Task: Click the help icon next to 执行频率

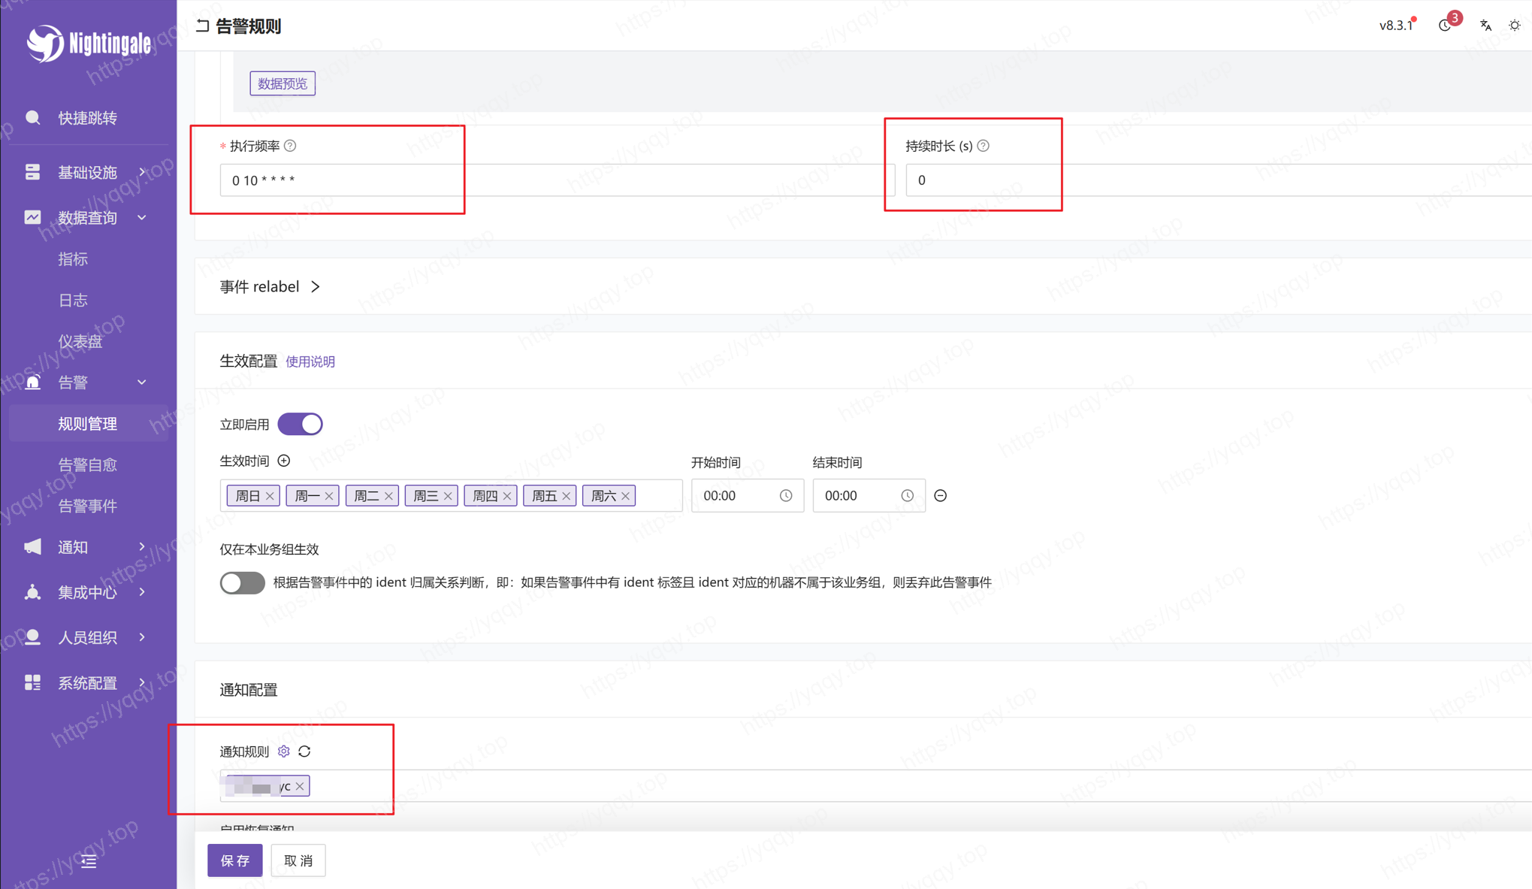Action: click(x=290, y=146)
